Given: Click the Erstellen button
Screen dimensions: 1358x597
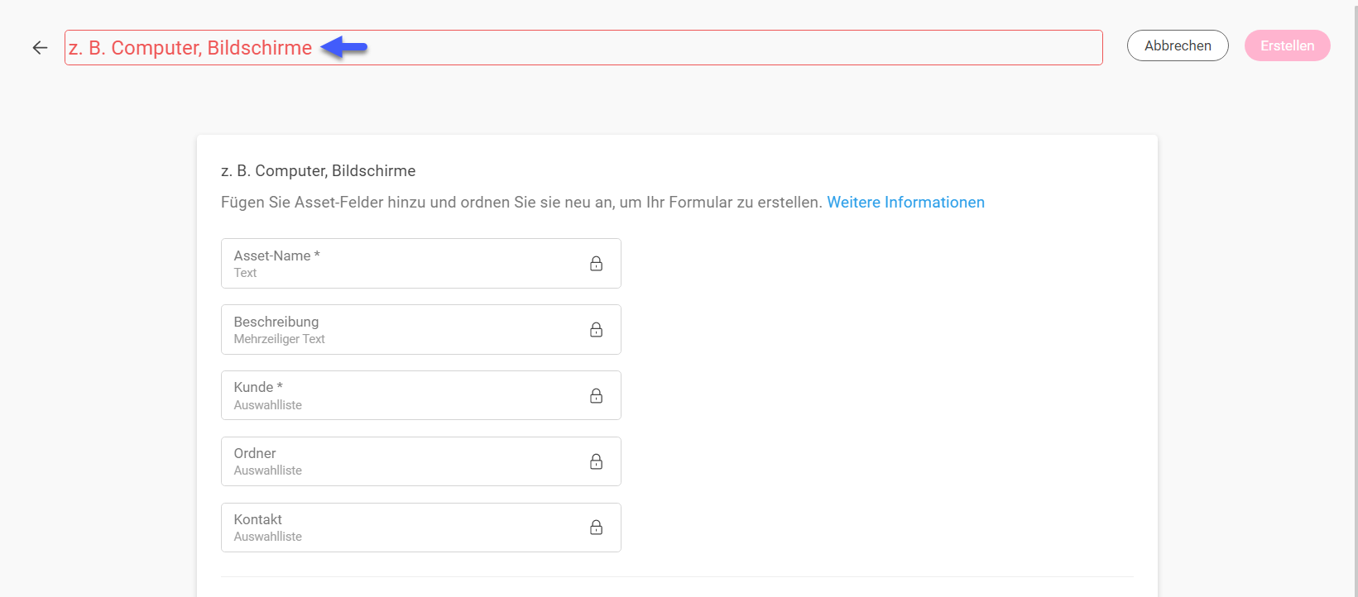Looking at the screenshot, I should (x=1287, y=45).
